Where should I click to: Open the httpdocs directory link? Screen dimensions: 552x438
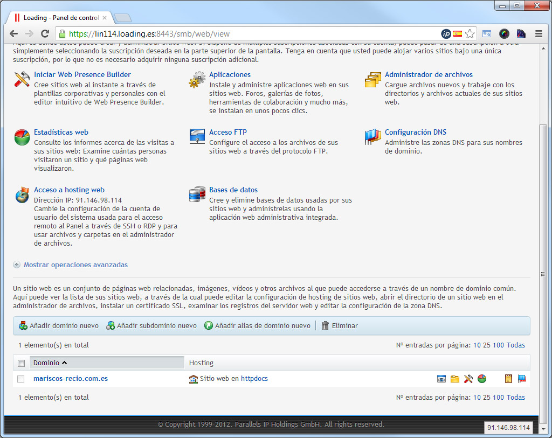[x=254, y=379]
